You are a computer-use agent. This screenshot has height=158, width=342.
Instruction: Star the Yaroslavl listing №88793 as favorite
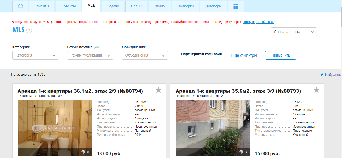pyautogui.click(x=317, y=90)
